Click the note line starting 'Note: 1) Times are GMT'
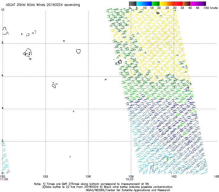The height and width of the screenshot is (192, 219). coord(91,184)
